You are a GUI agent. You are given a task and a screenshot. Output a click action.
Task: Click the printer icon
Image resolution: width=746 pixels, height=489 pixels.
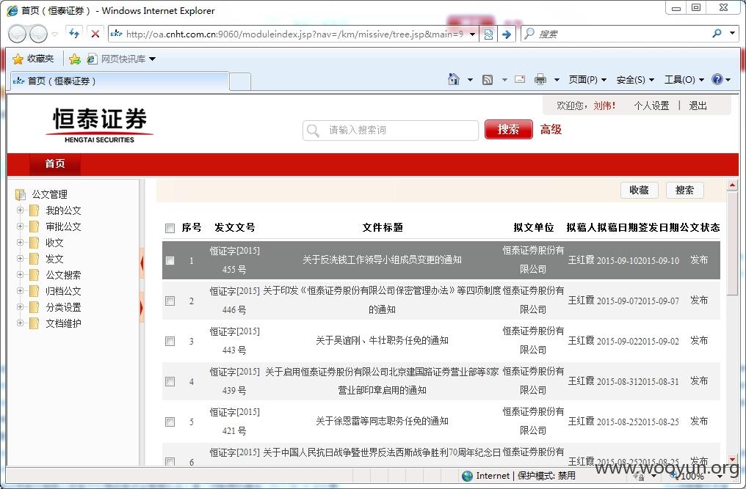point(540,79)
